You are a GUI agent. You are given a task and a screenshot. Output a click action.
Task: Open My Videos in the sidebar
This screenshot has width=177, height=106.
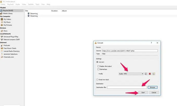[7, 19]
